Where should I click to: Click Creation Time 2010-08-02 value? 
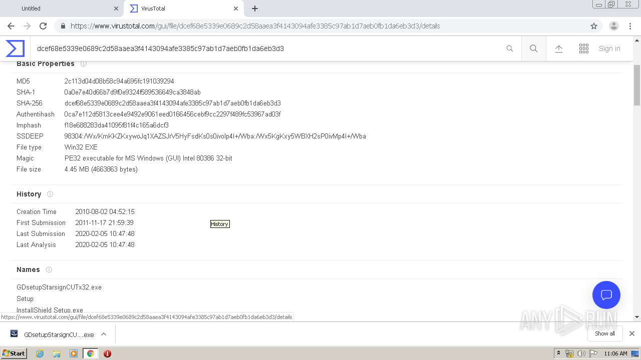pos(105,211)
